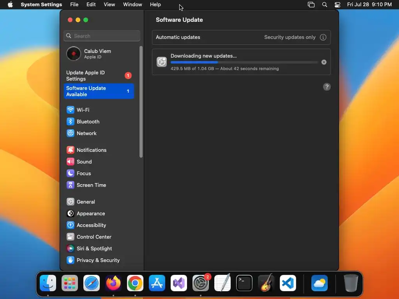Click the download progress bar
This screenshot has height=299, width=399.
[x=244, y=62]
